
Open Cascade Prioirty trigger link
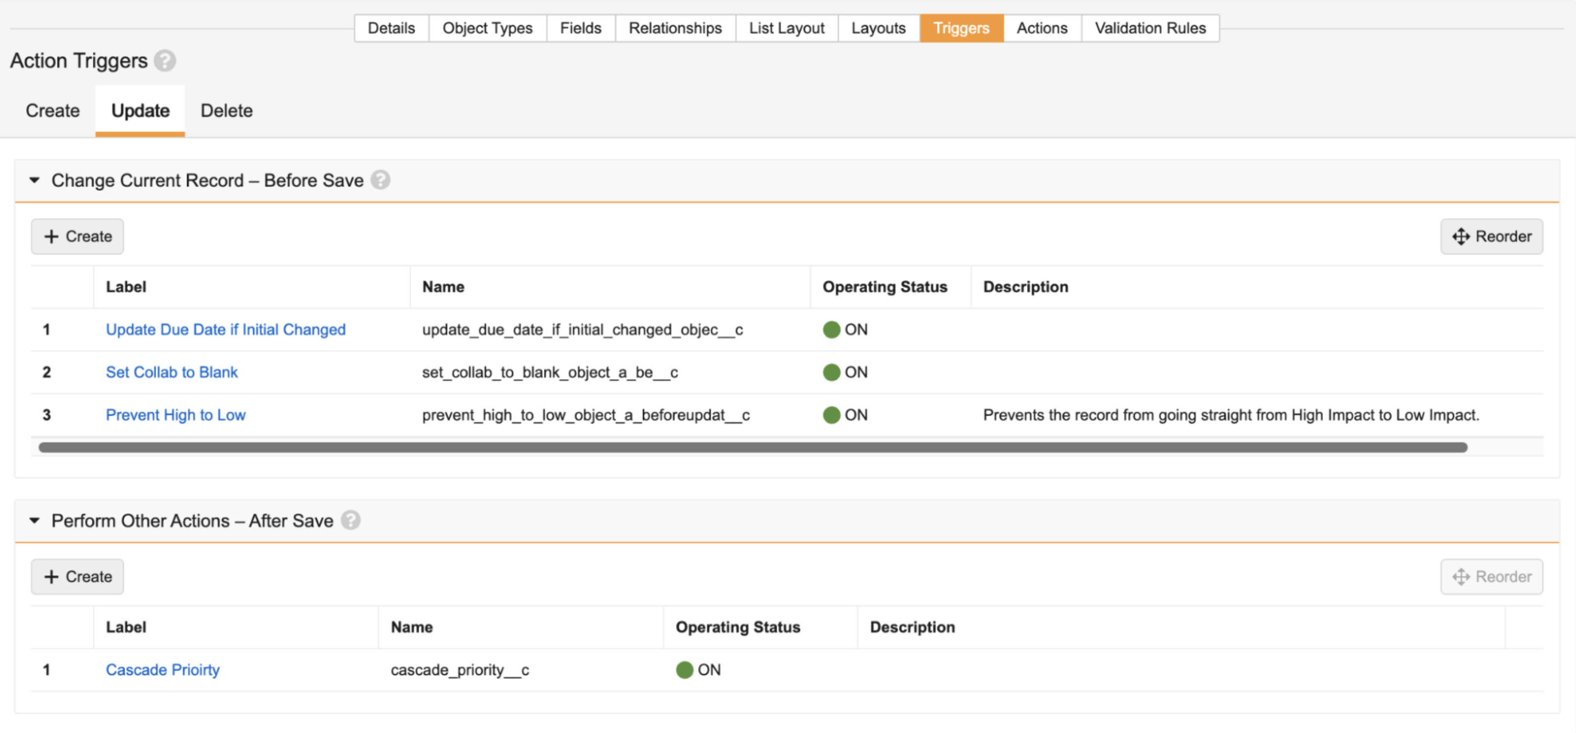point(162,670)
